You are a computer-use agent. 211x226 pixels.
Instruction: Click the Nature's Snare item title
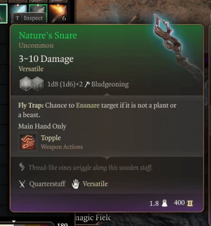click(48, 35)
